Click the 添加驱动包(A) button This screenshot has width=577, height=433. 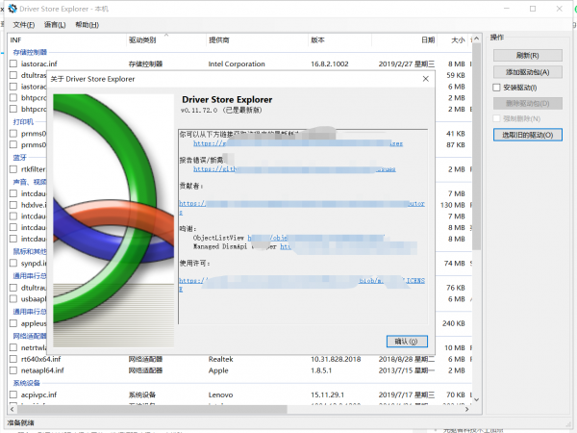527,72
